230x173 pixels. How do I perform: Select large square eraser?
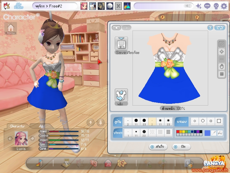[x=219, y=121]
